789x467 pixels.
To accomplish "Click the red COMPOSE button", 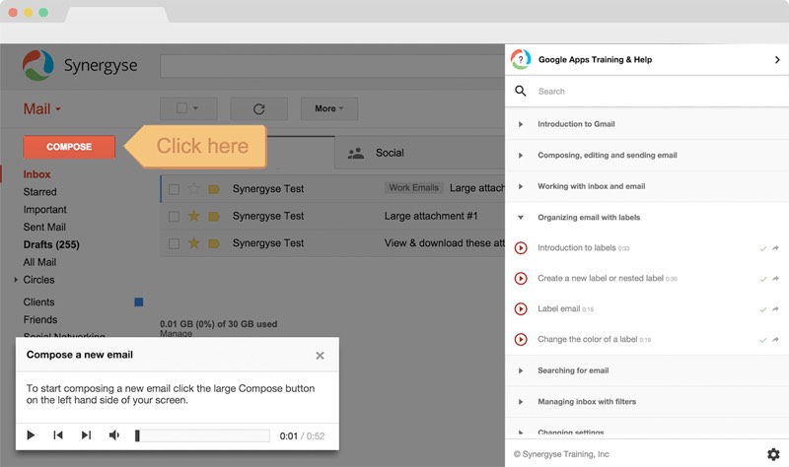I will pos(69,147).
